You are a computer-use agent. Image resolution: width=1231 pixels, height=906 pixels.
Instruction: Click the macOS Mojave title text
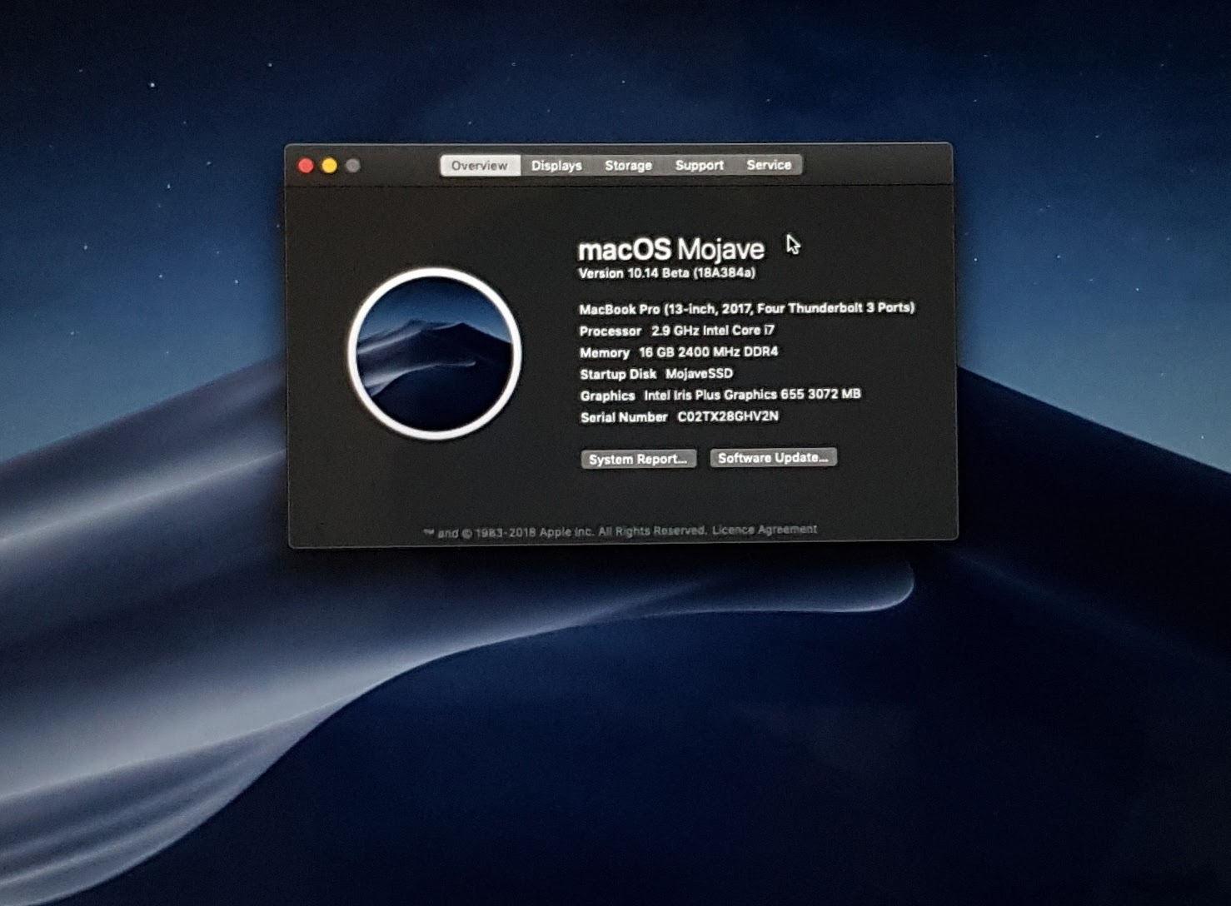pyautogui.click(x=671, y=249)
